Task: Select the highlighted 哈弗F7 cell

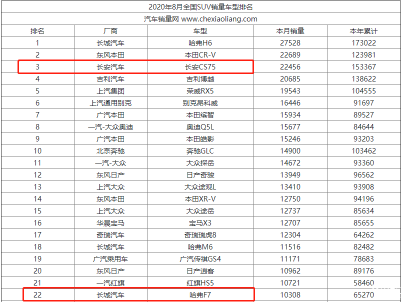Action: click(200, 295)
